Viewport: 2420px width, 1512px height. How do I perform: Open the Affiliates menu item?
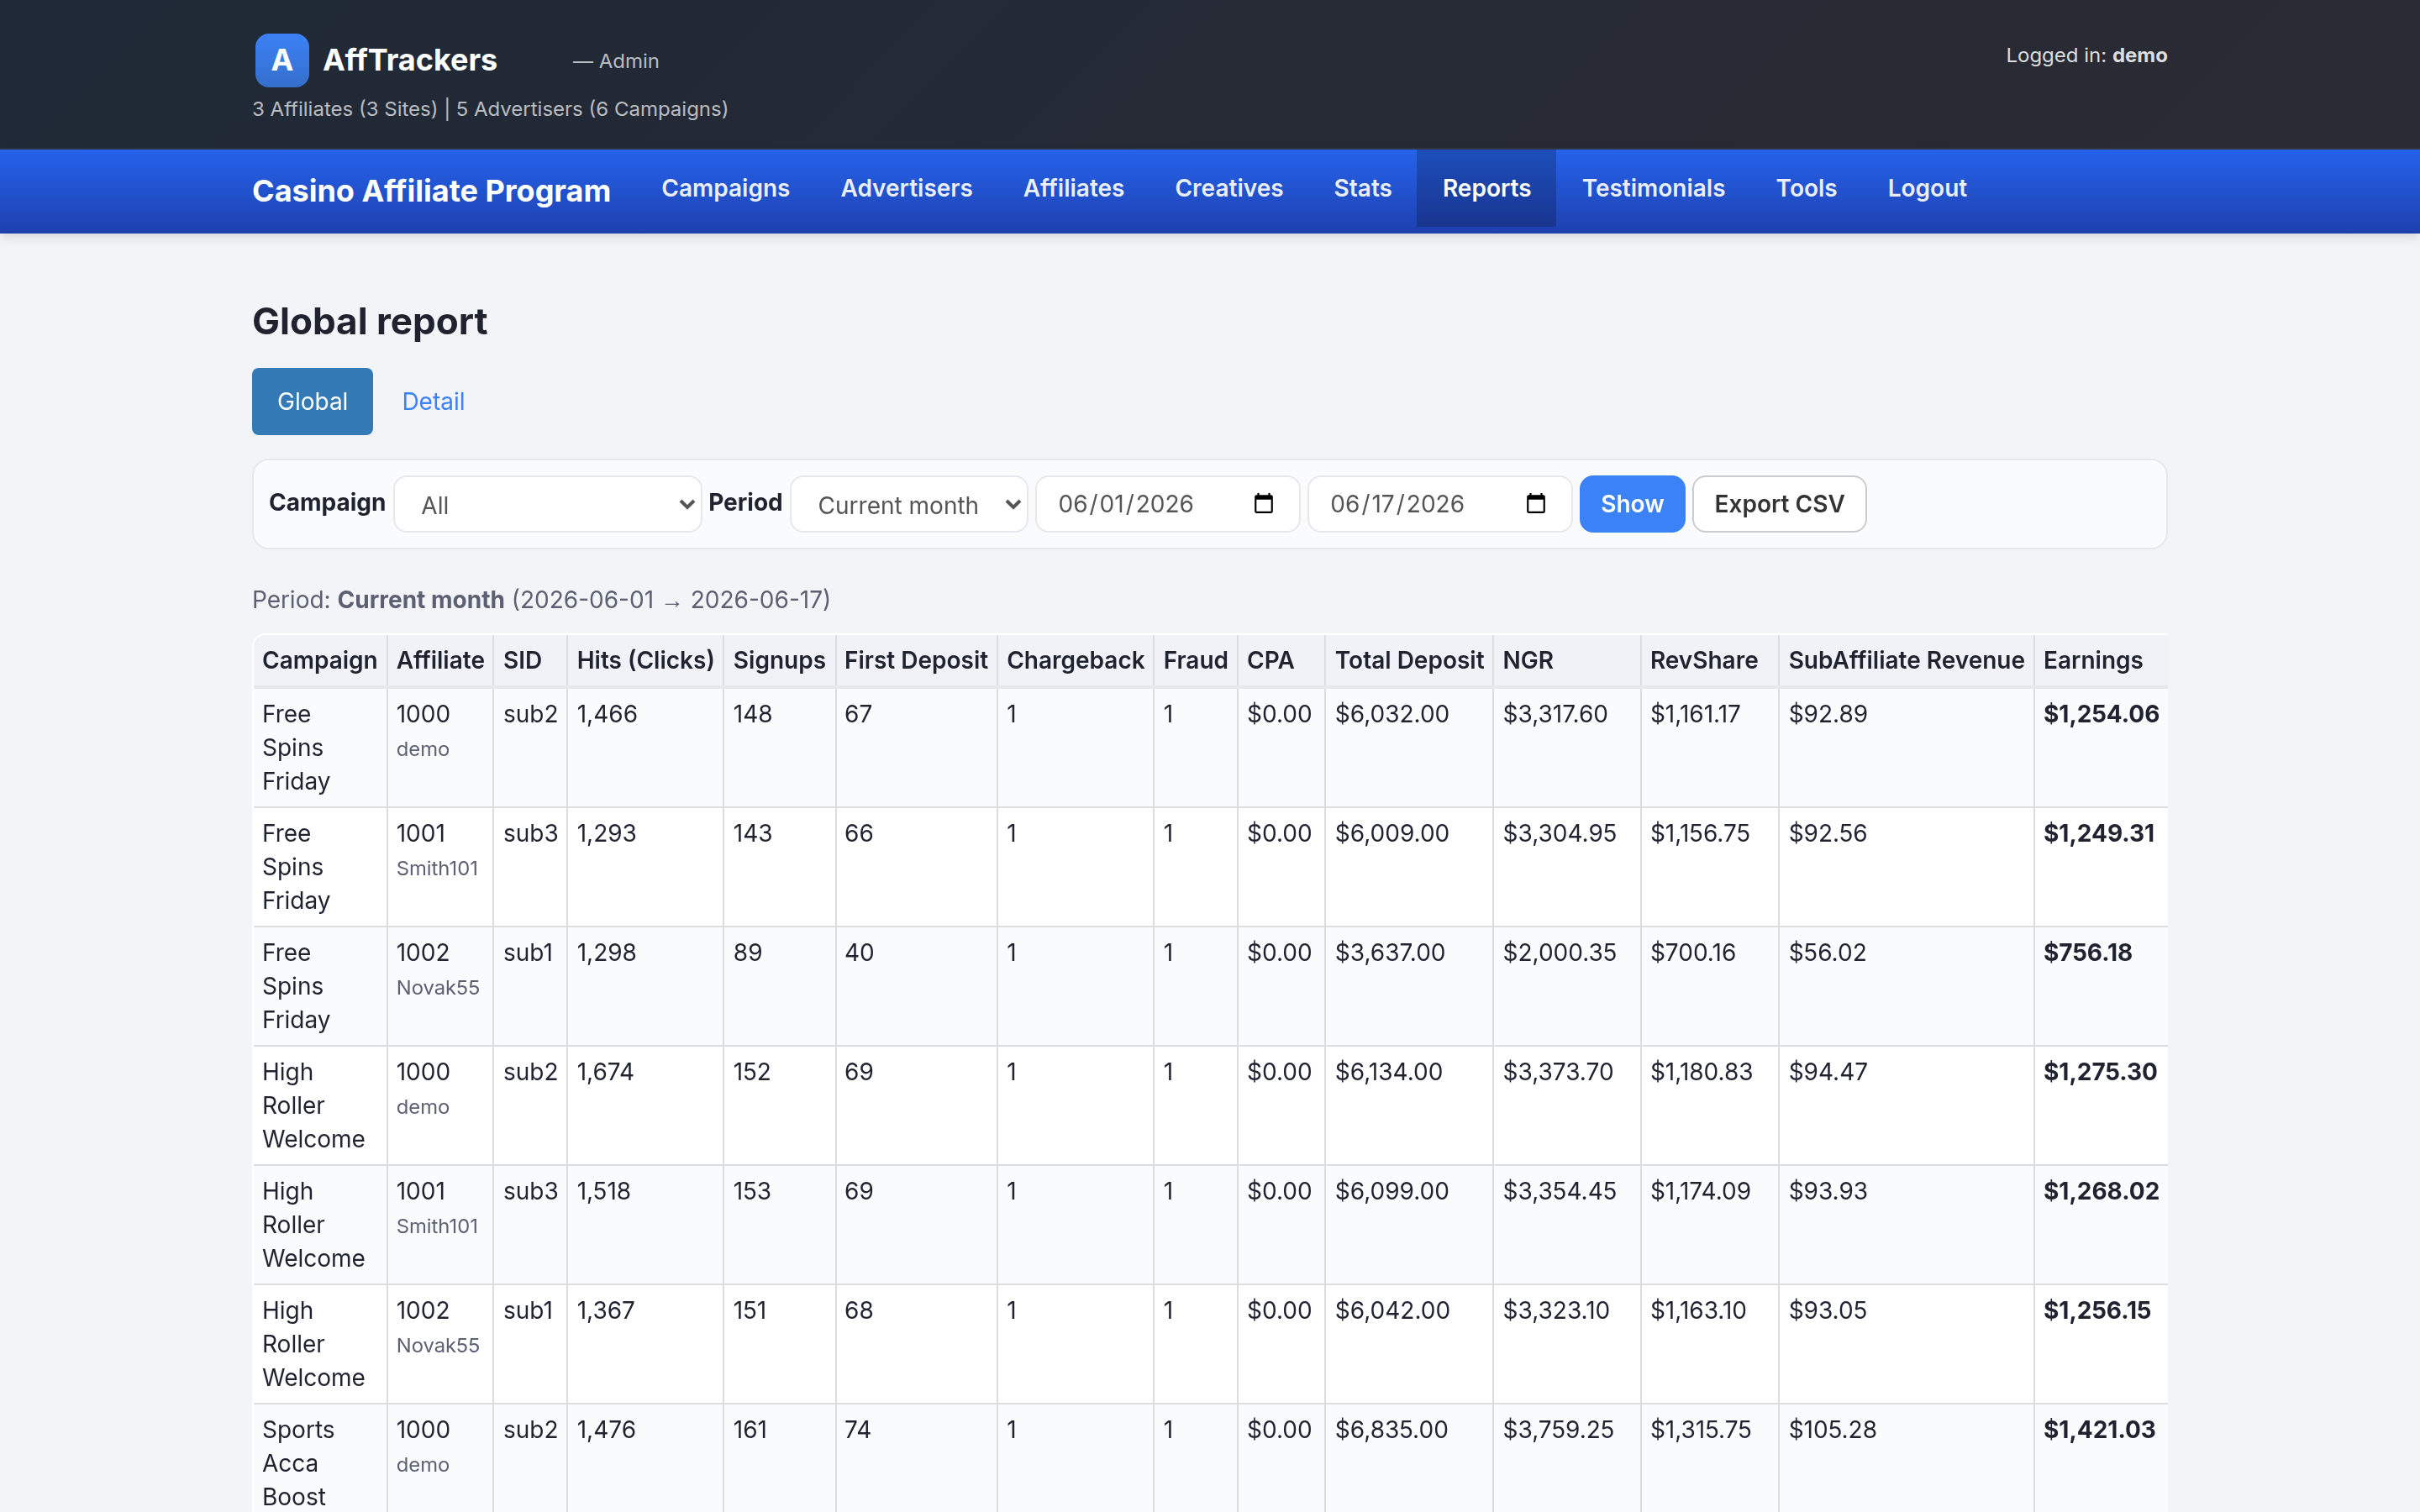[x=1073, y=188]
